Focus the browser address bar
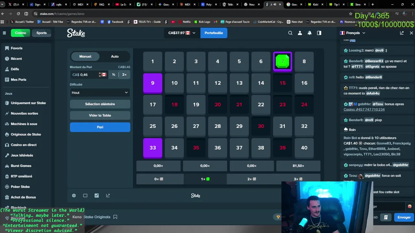 (x=191, y=14)
